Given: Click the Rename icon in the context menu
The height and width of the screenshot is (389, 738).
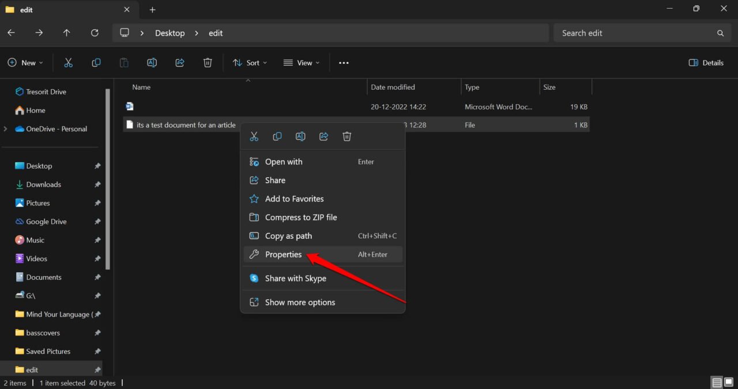Looking at the screenshot, I should pyautogui.click(x=300, y=136).
